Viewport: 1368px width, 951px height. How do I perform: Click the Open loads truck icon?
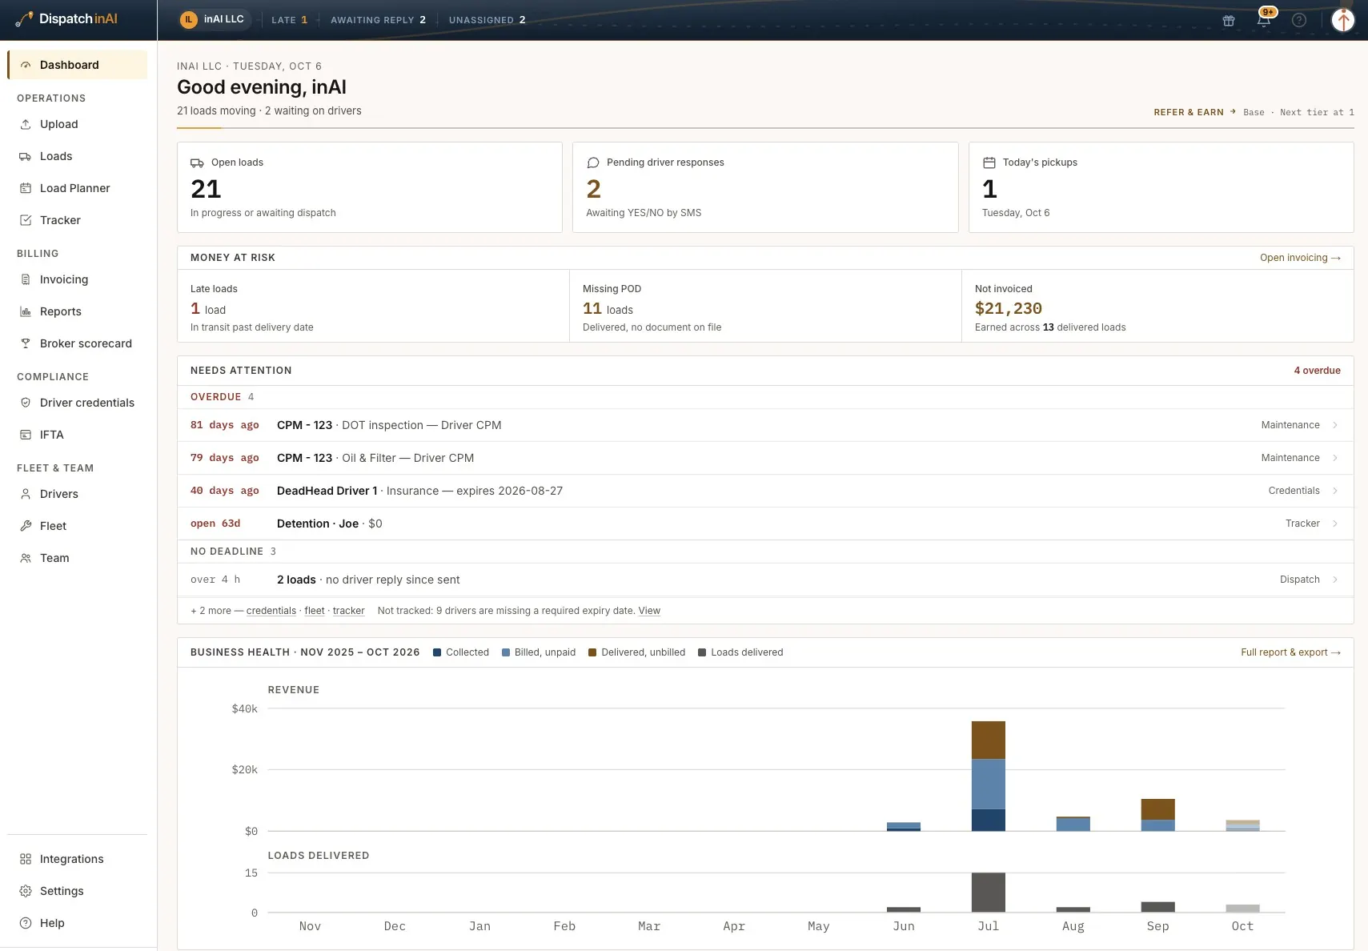(x=197, y=163)
